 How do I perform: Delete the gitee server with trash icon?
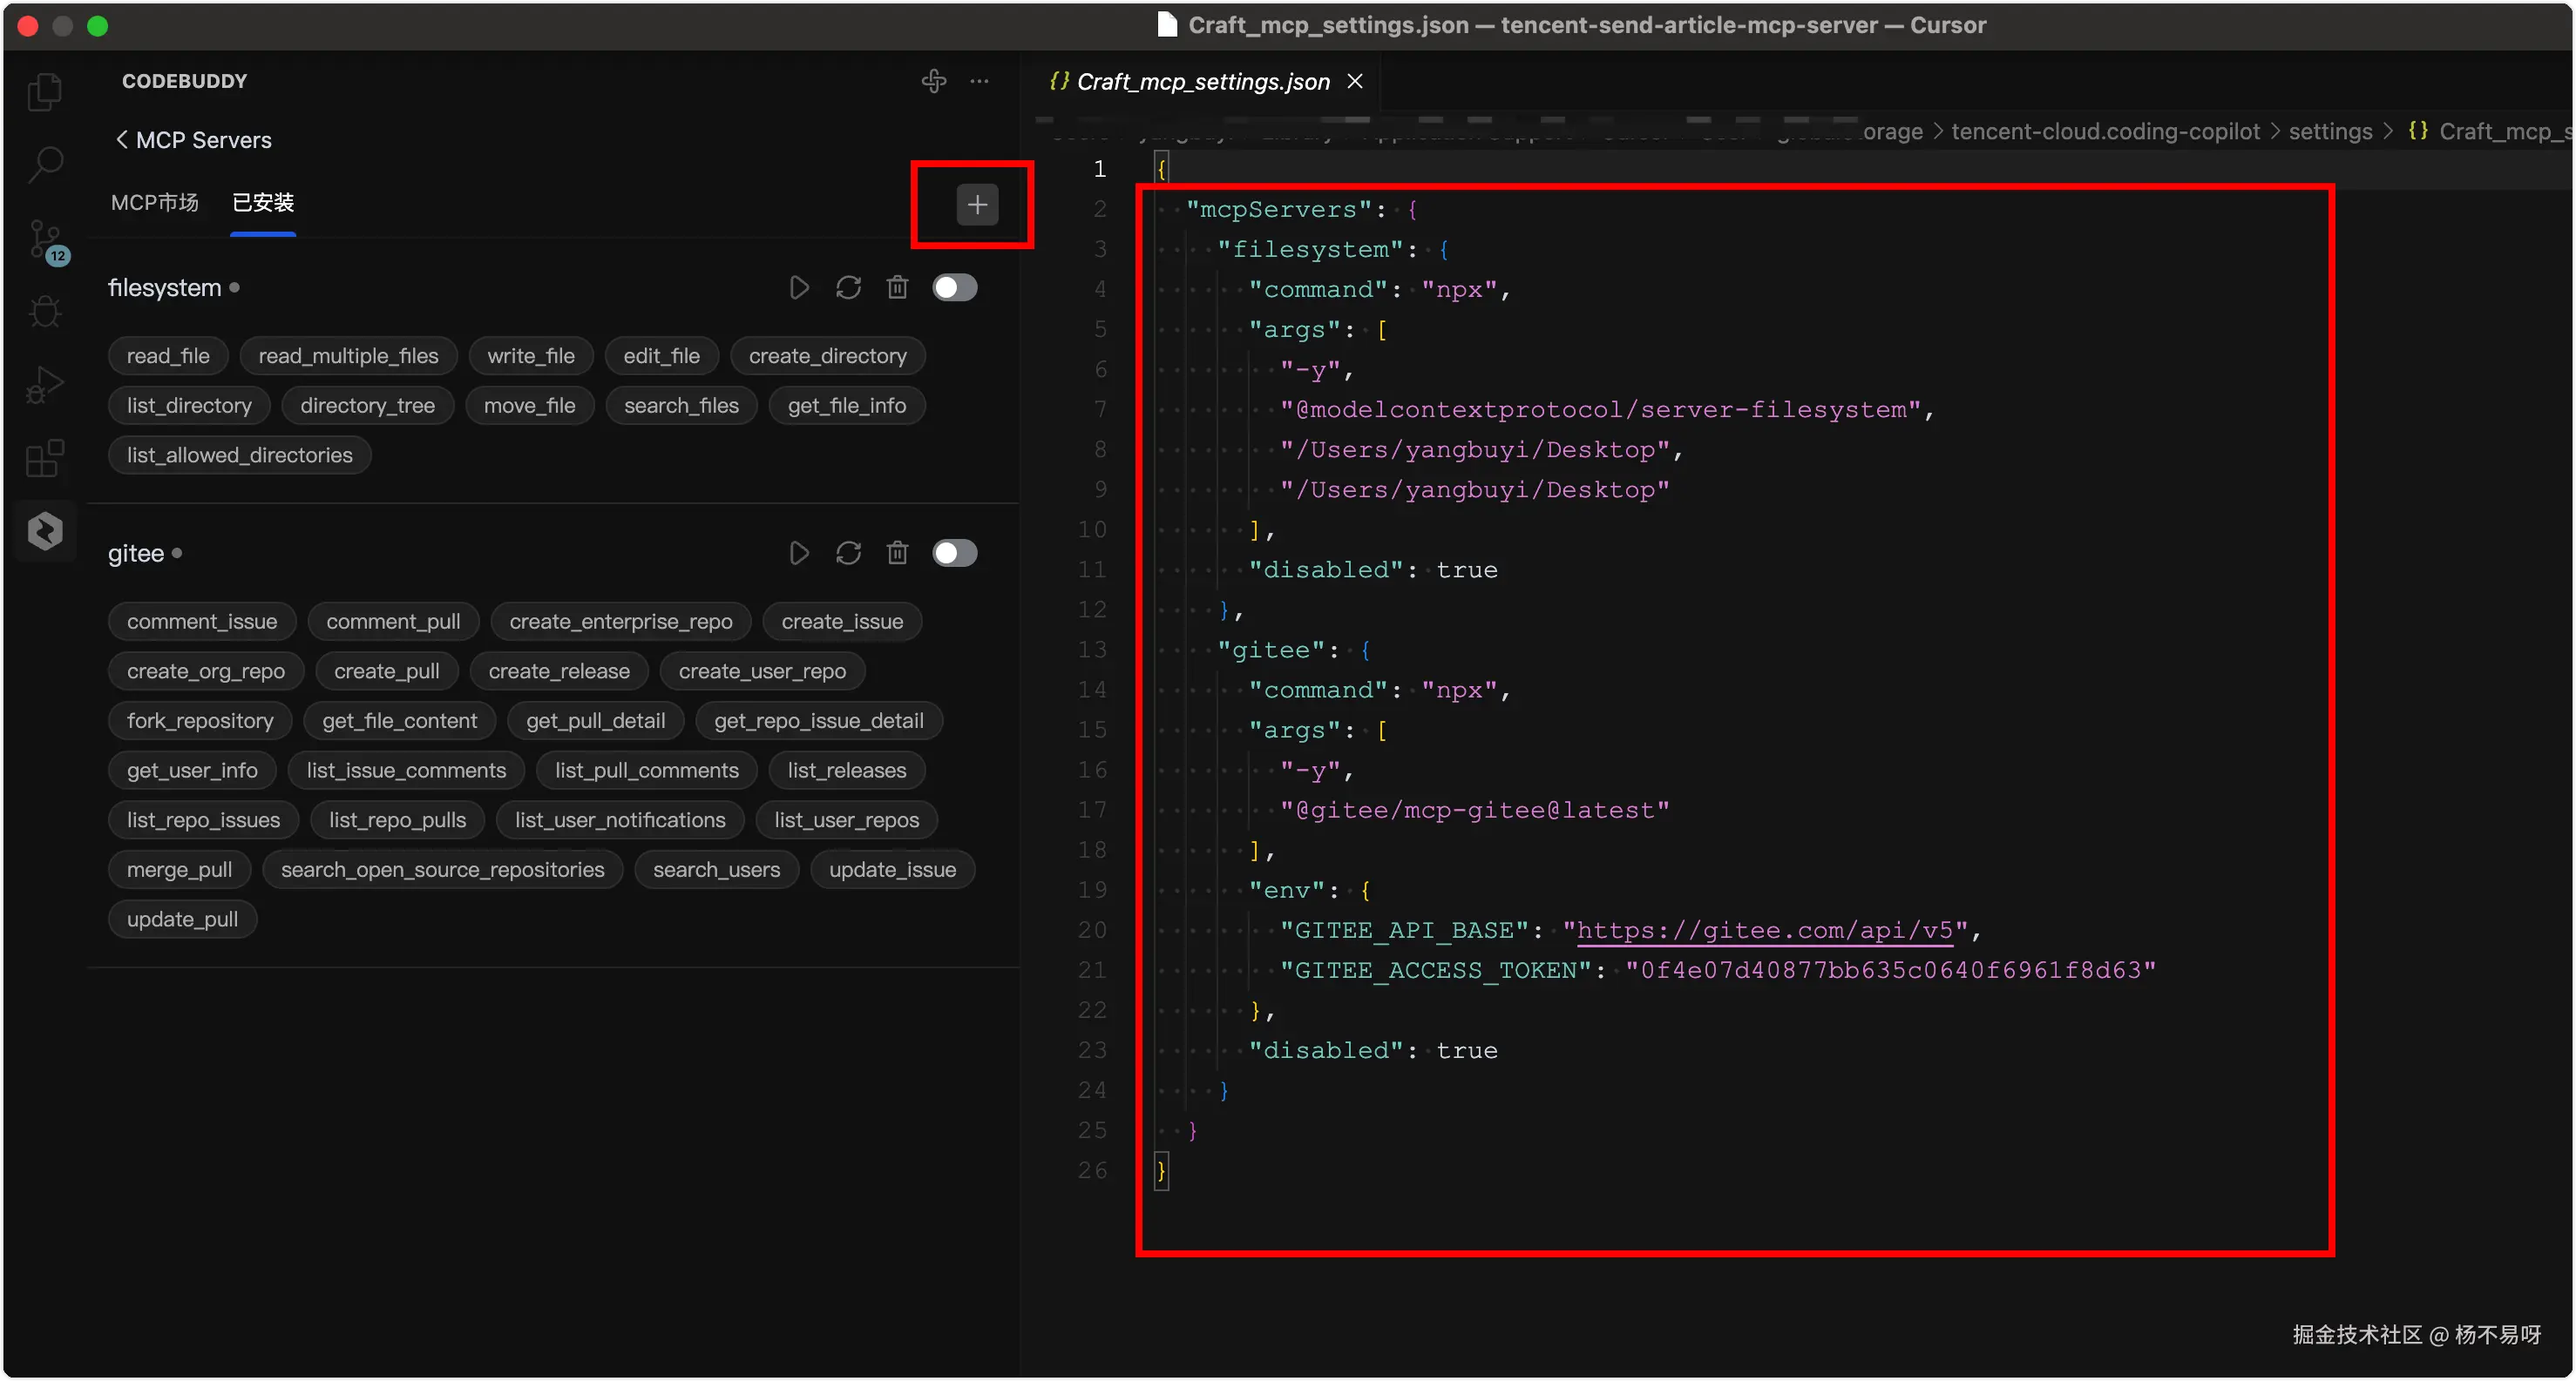click(x=897, y=554)
